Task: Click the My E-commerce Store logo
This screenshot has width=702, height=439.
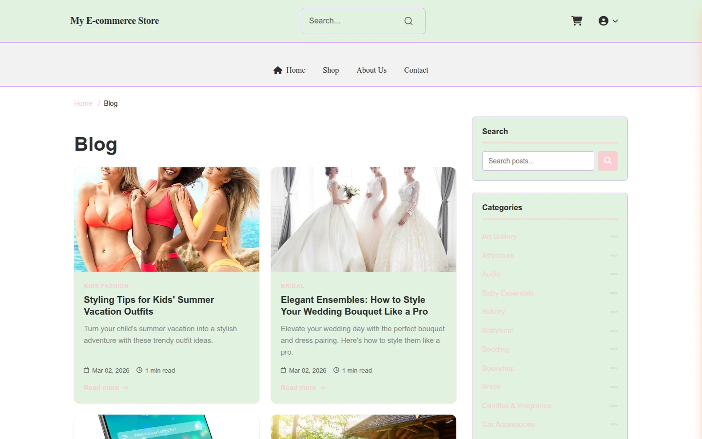Action: (115, 21)
